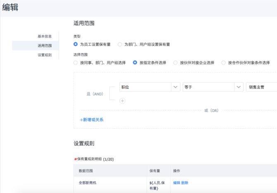277x193 pixels.
Task: Click chevron arrow beside 职位 field
Action: tap(176, 87)
